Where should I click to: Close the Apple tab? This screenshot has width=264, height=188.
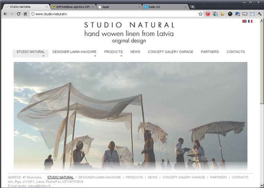[x=139, y=7]
